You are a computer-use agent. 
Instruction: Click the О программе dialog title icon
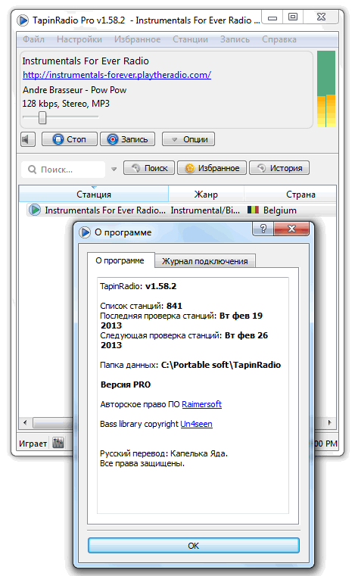click(85, 232)
